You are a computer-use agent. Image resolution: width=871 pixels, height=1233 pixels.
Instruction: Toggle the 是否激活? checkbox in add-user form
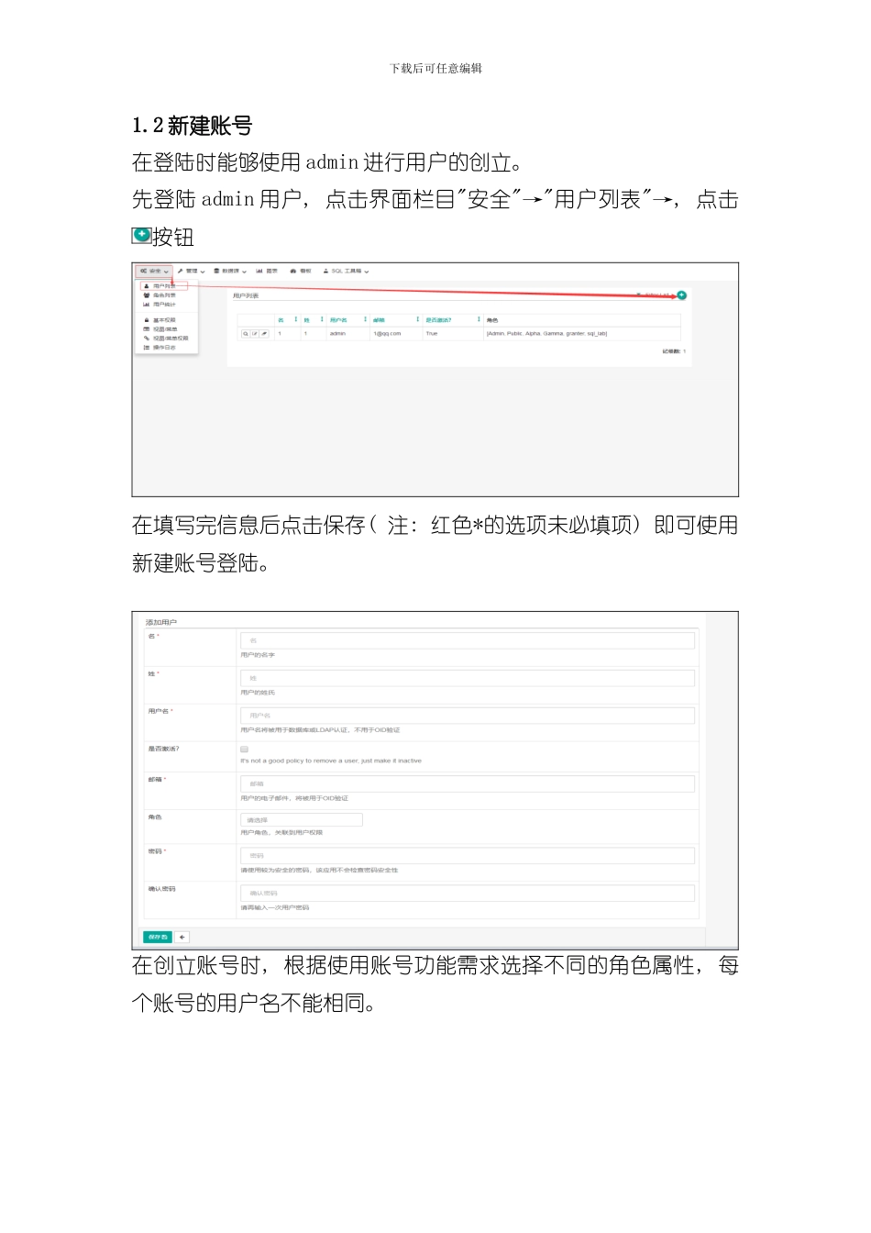pos(244,750)
